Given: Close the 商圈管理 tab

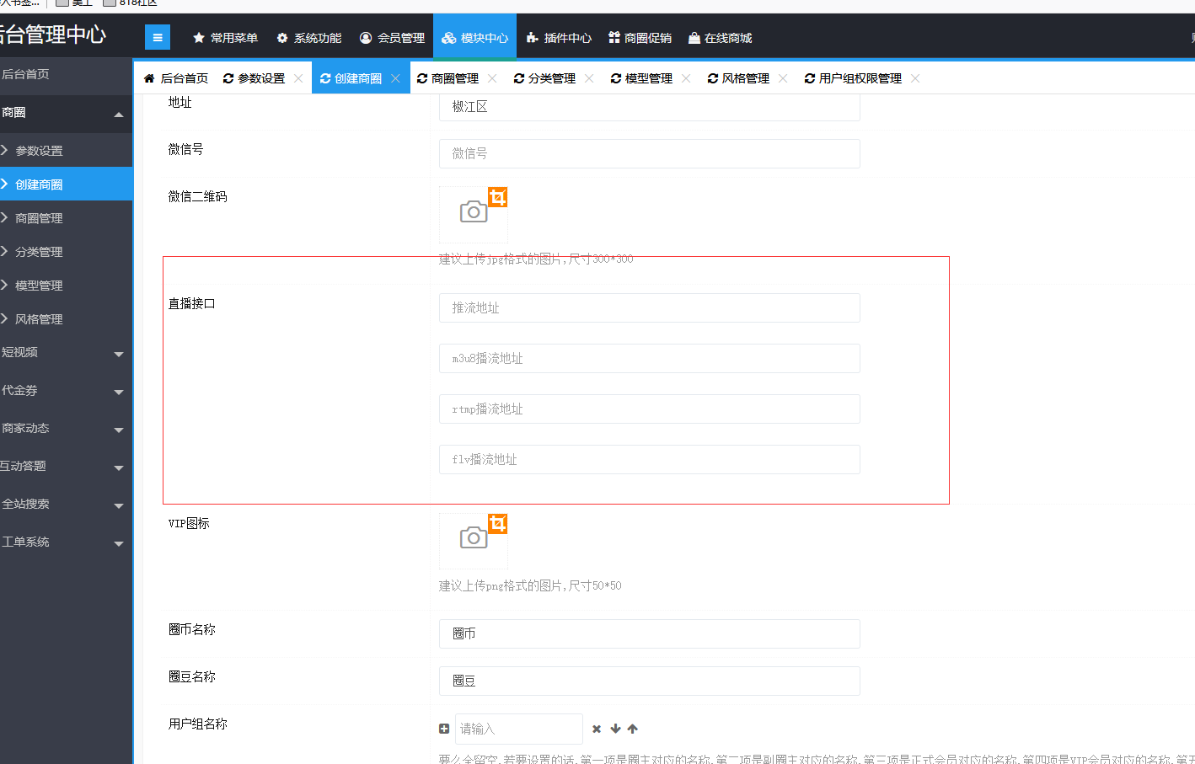Looking at the screenshot, I should click(493, 78).
